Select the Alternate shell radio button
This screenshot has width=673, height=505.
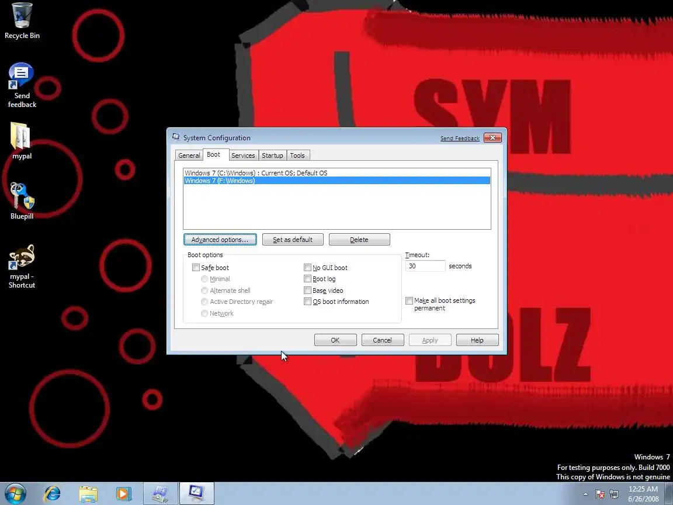click(x=204, y=290)
